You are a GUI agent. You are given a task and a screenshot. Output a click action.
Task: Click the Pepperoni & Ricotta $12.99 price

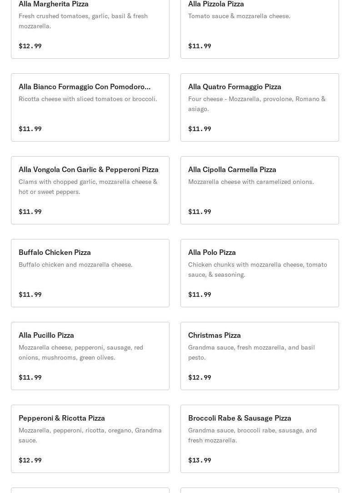point(30,460)
